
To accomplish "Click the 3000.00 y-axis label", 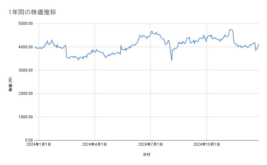I will tap(25, 70).
